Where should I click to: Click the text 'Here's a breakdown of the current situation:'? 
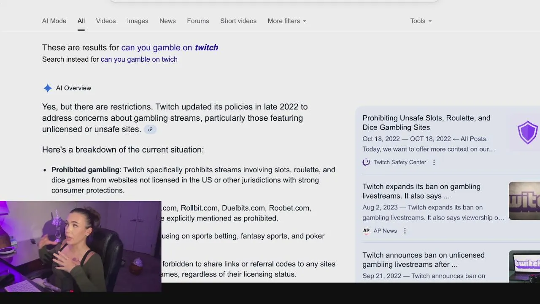[x=123, y=149]
